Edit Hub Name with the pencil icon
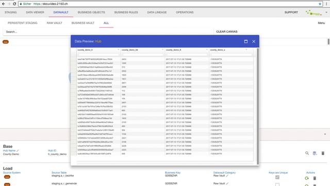330x186 pixels. (x=18, y=150)
